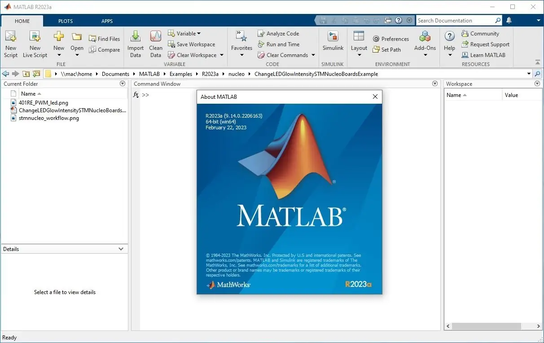Click Clear Workspace button
Image resolution: width=544 pixels, height=343 pixels.
tap(196, 55)
